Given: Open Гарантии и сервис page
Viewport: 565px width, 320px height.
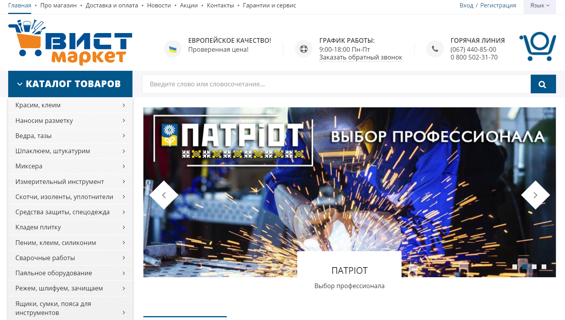Looking at the screenshot, I should point(270,5).
